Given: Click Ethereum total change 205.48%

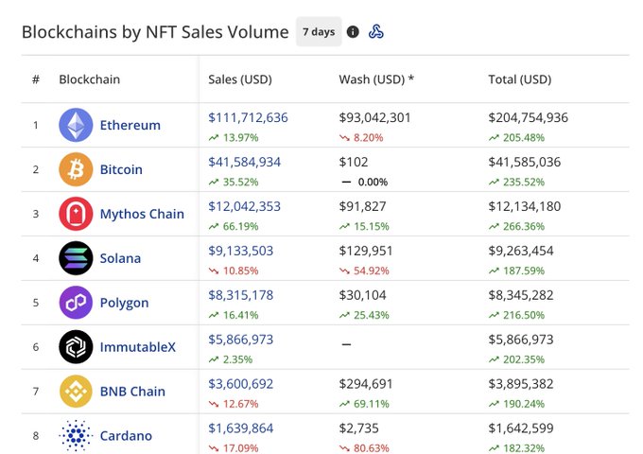Looking at the screenshot, I should [516, 137].
